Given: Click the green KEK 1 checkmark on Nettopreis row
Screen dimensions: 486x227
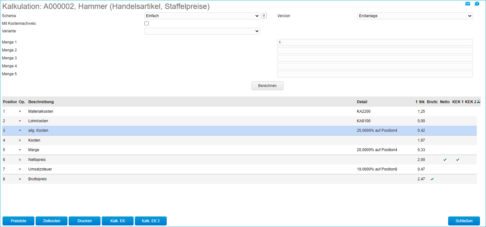Looking at the screenshot, I should coord(458,160).
